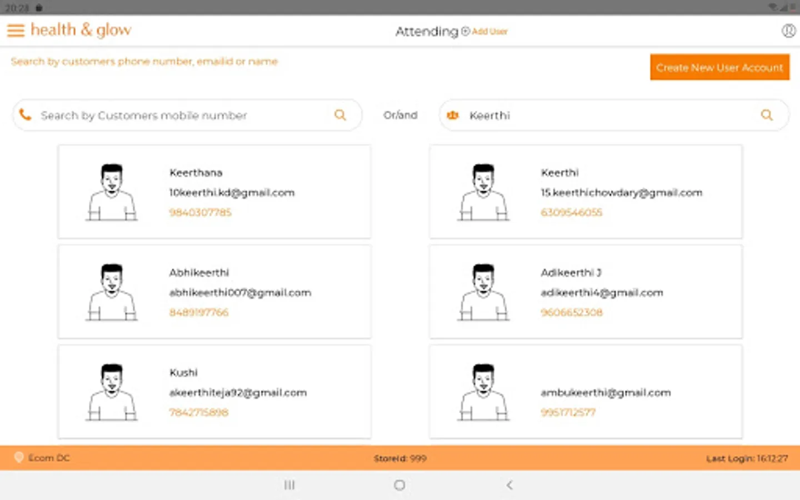Focus the customers mobile number search field
The width and height of the screenshot is (800, 500).
click(187, 115)
